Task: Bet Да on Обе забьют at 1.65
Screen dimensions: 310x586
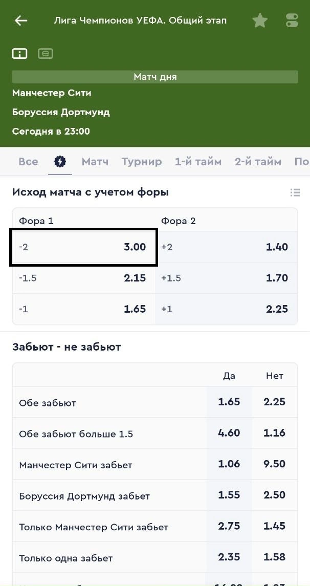Action: click(x=229, y=402)
